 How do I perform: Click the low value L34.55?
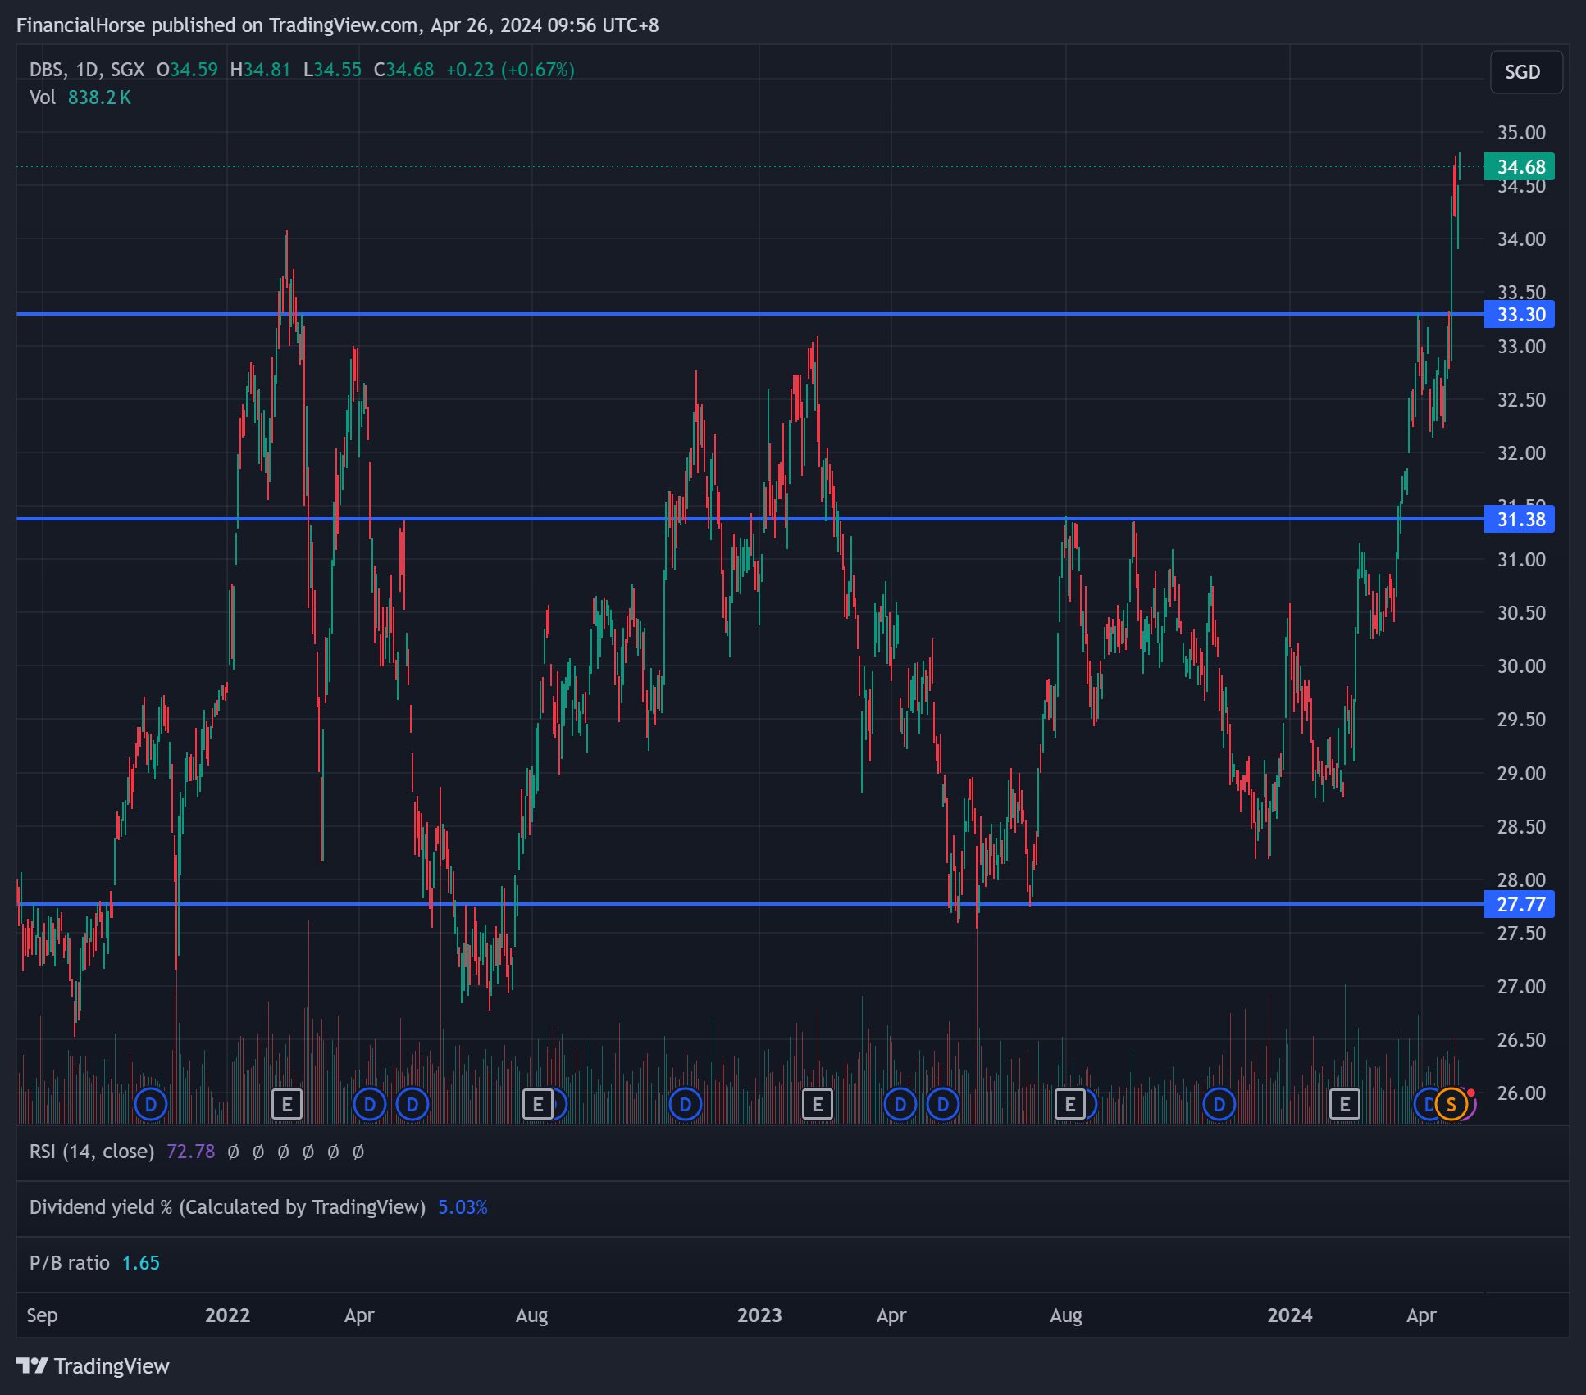click(x=332, y=70)
